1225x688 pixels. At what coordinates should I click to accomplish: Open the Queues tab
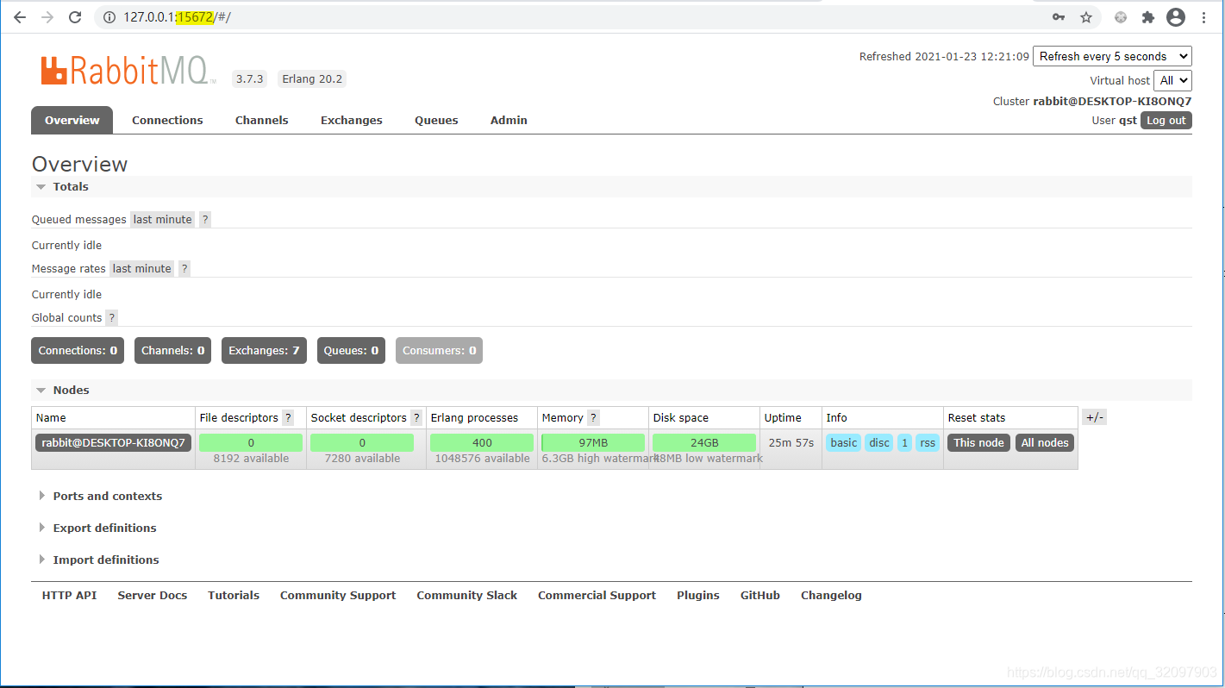click(436, 120)
